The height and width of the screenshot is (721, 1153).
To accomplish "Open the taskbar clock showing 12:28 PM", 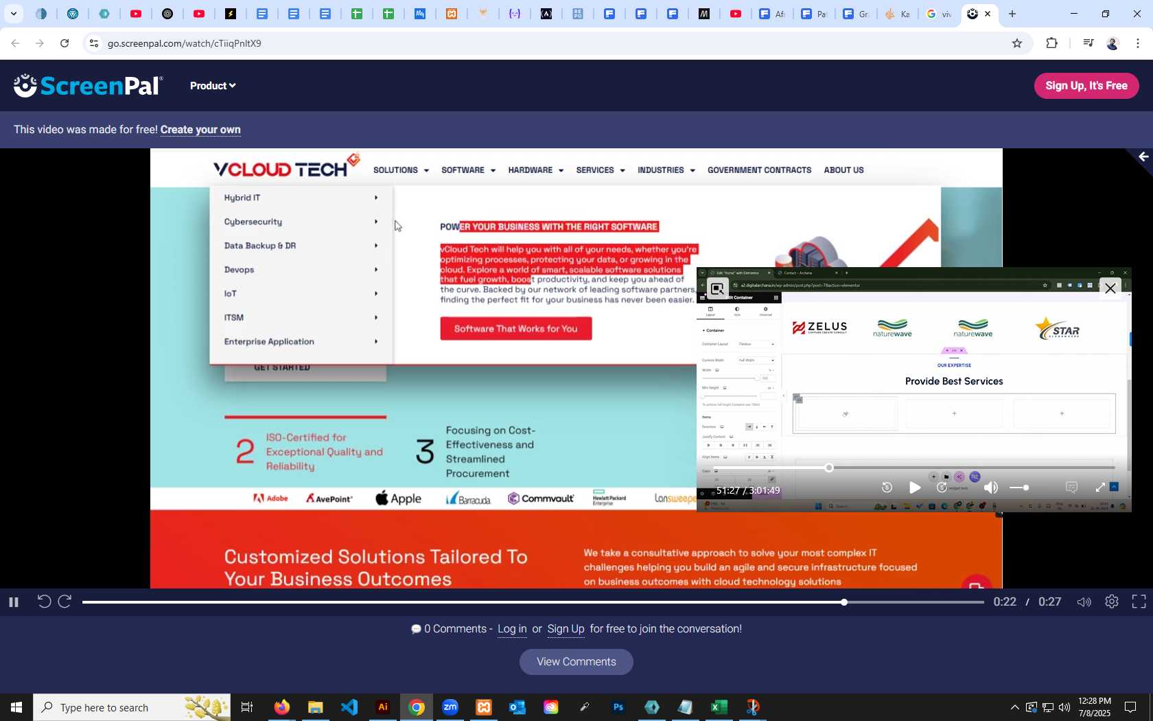I will tap(1095, 707).
